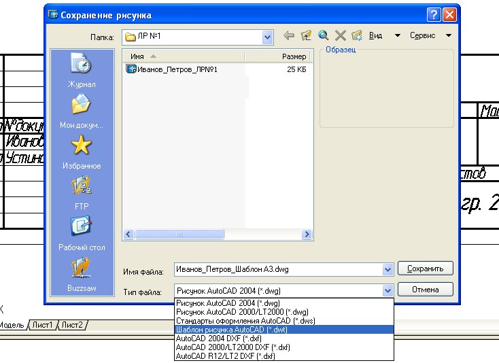
Task: Collapse the Тип файла dropdown arrow
Action: click(x=388, y=290)
